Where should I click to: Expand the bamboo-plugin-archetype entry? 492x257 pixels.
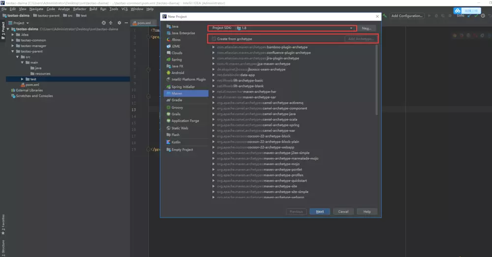tap(214, 47)
